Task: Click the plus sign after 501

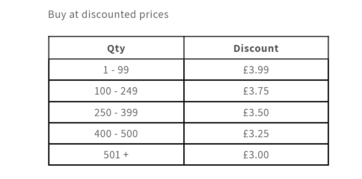Action: (126, 155)
